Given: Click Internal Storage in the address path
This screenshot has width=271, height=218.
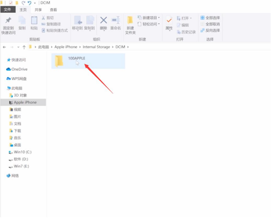Looking at the screenshot, I should (96, 47).
